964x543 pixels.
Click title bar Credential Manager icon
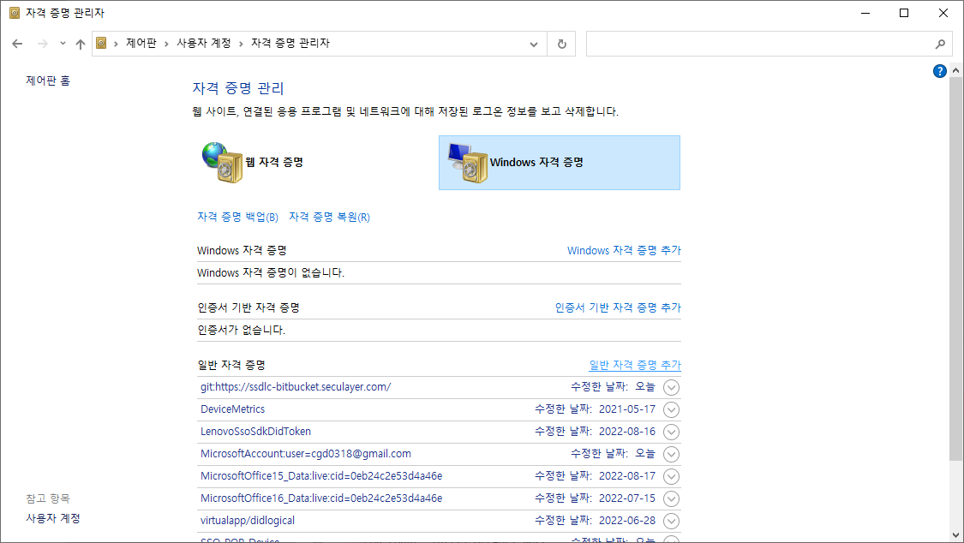click(x=15, y=13)
